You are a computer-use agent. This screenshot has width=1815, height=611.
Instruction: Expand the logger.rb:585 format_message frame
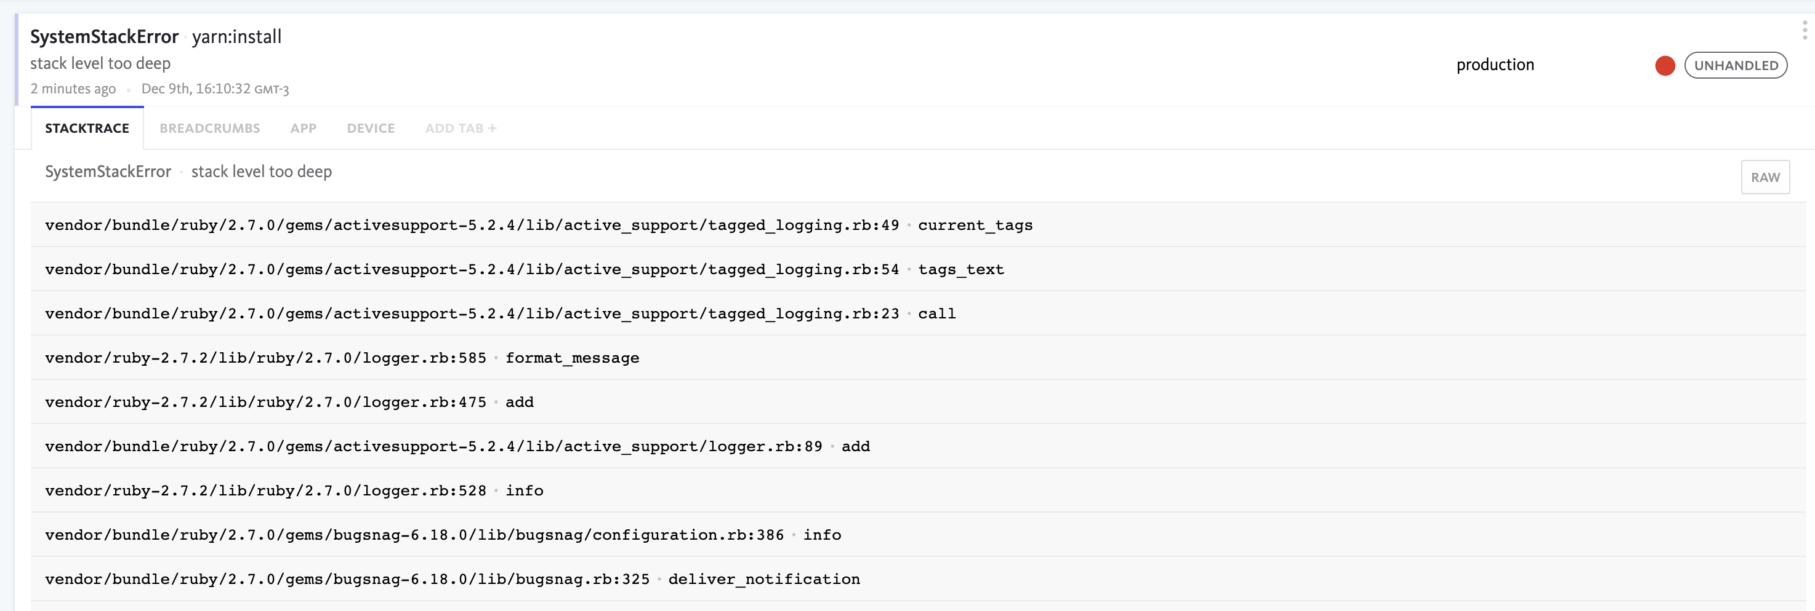point(341,357)
